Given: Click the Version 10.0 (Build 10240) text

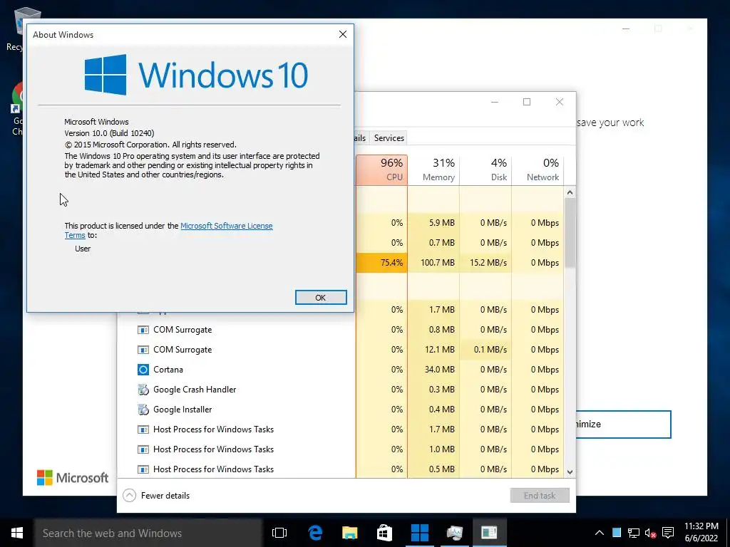Looking at the screenshot, I should (109, 133).
